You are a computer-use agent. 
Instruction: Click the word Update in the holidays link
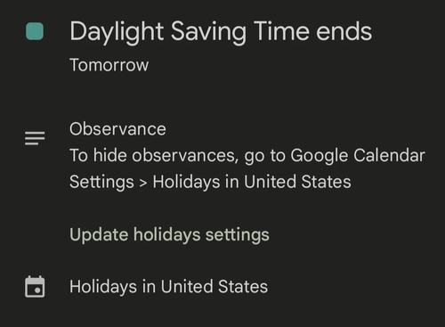[99, 234]
